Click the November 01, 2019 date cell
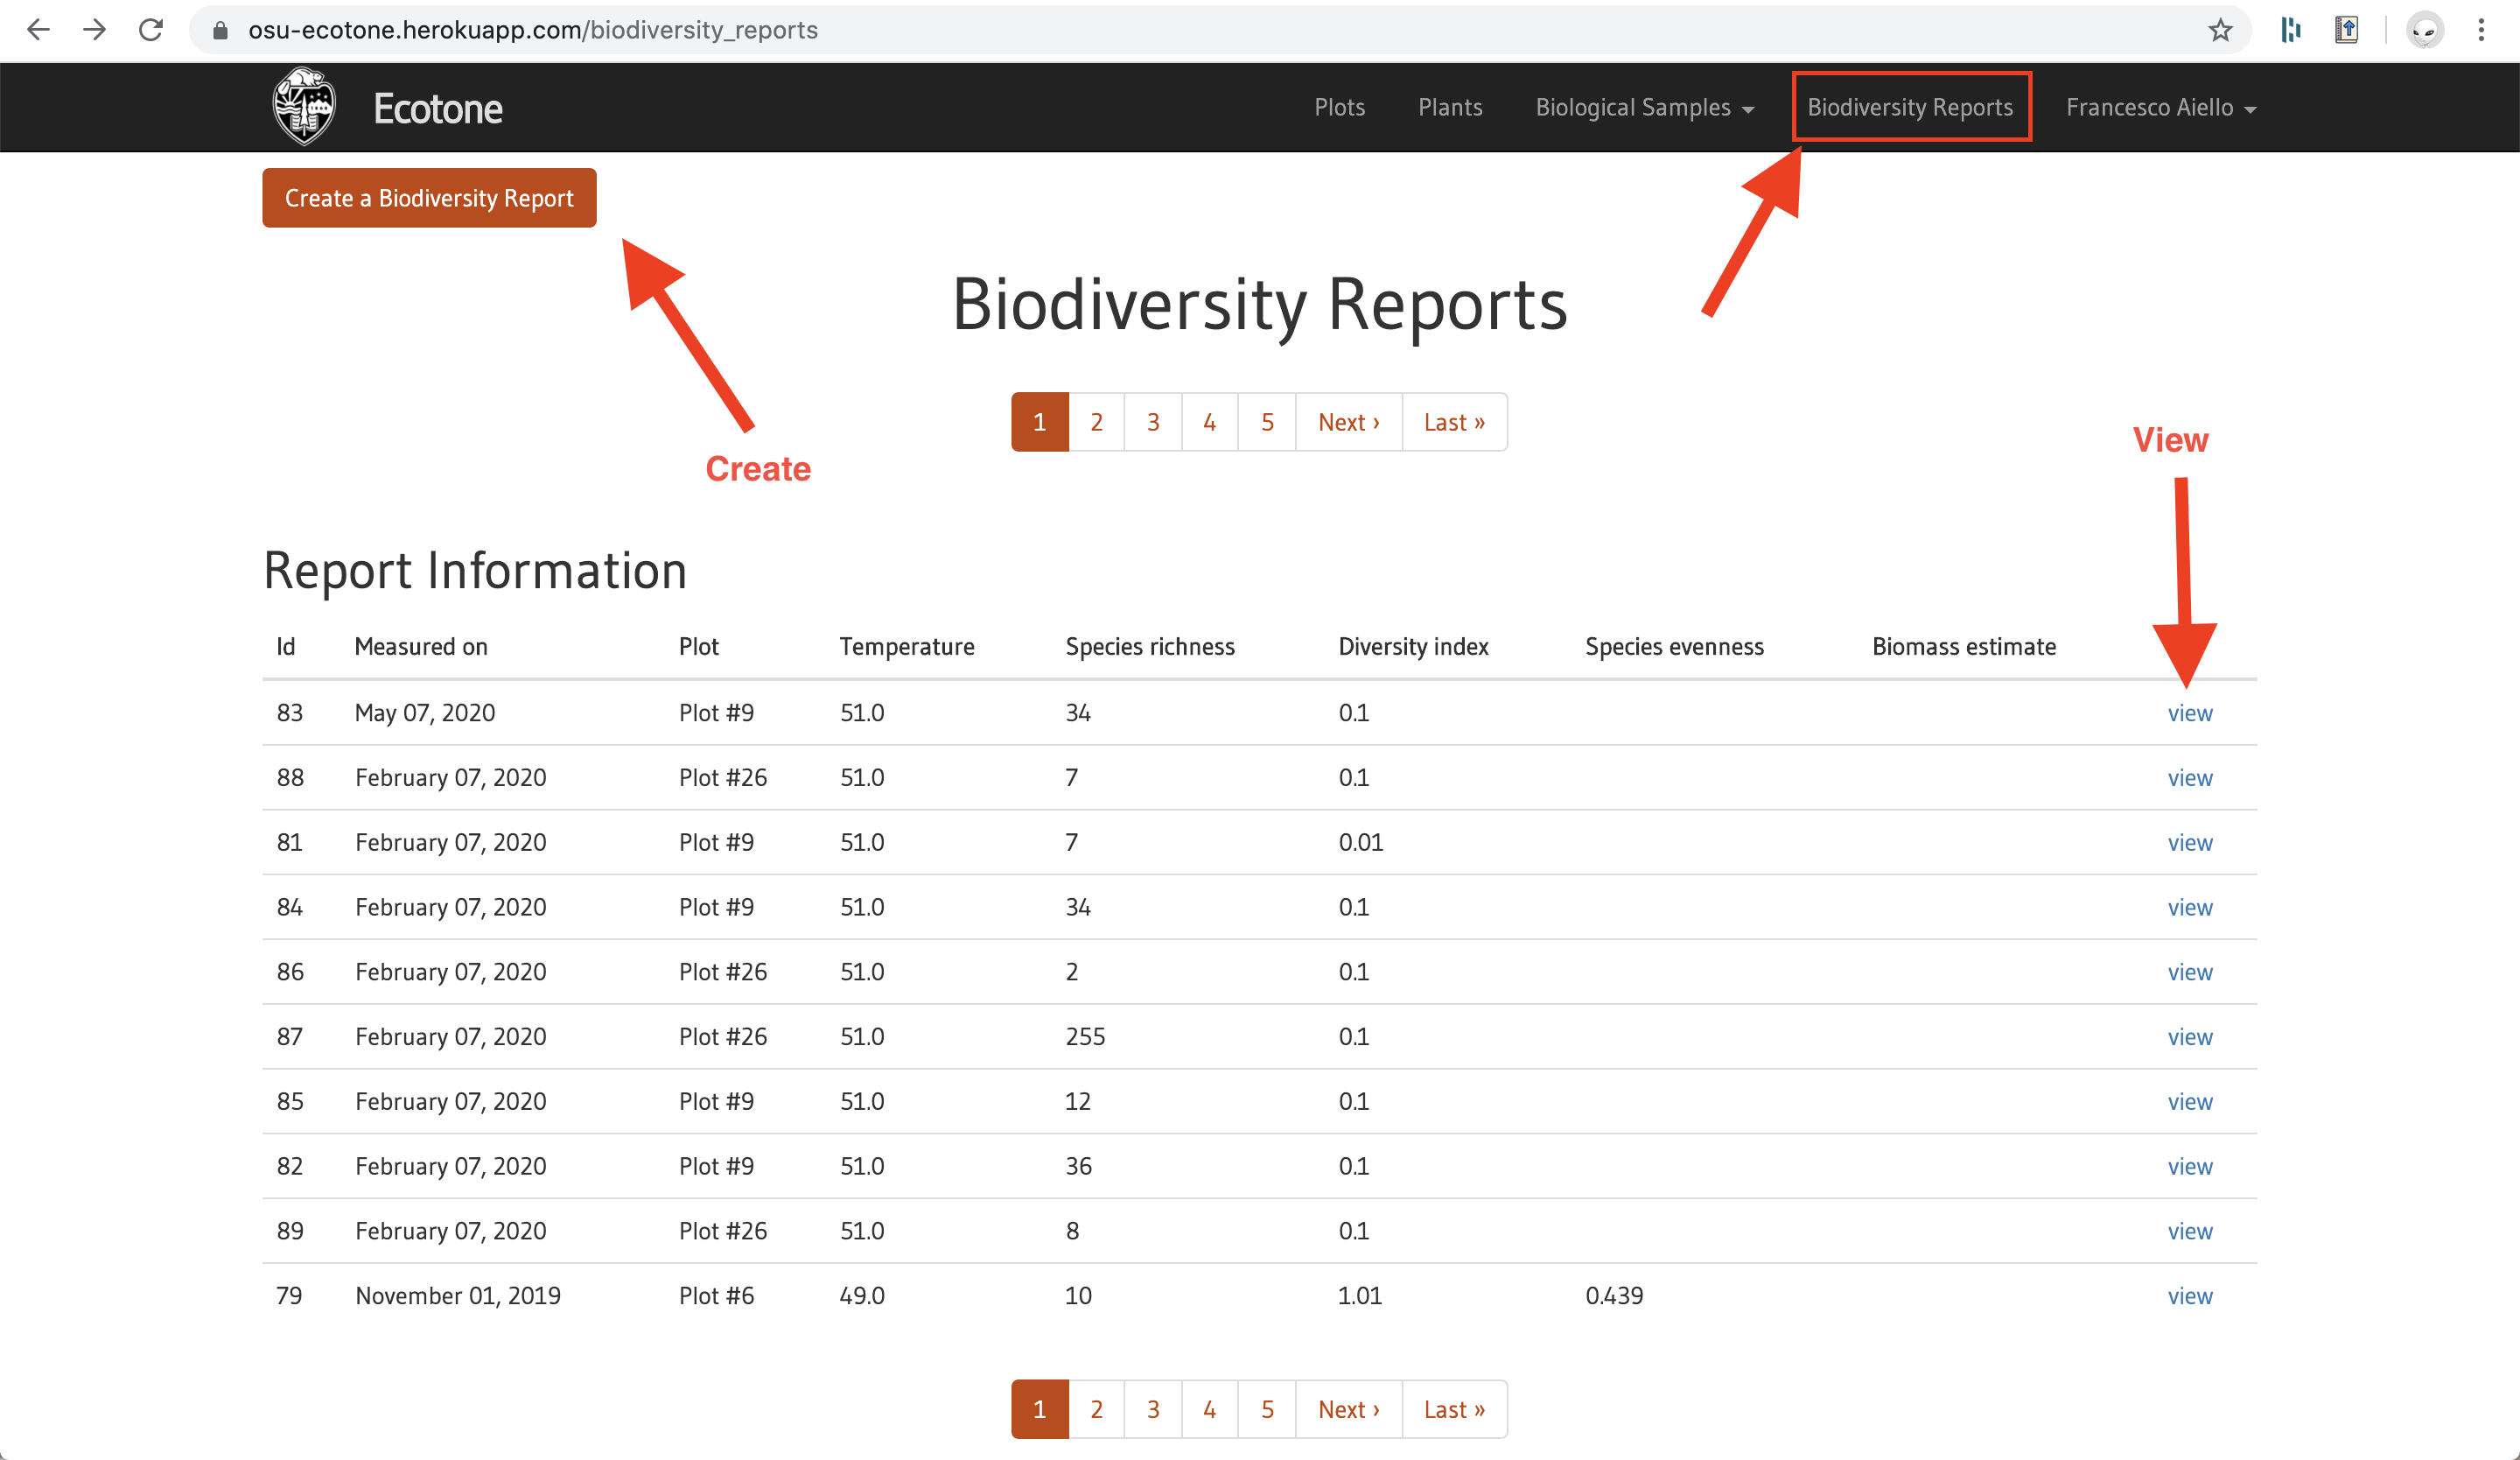Image resolution: width=2520 pixels, height=1460 pixels. click(458, 1296)
